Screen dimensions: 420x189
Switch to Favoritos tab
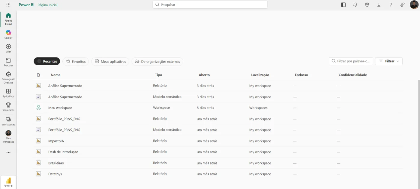point(76,61)
